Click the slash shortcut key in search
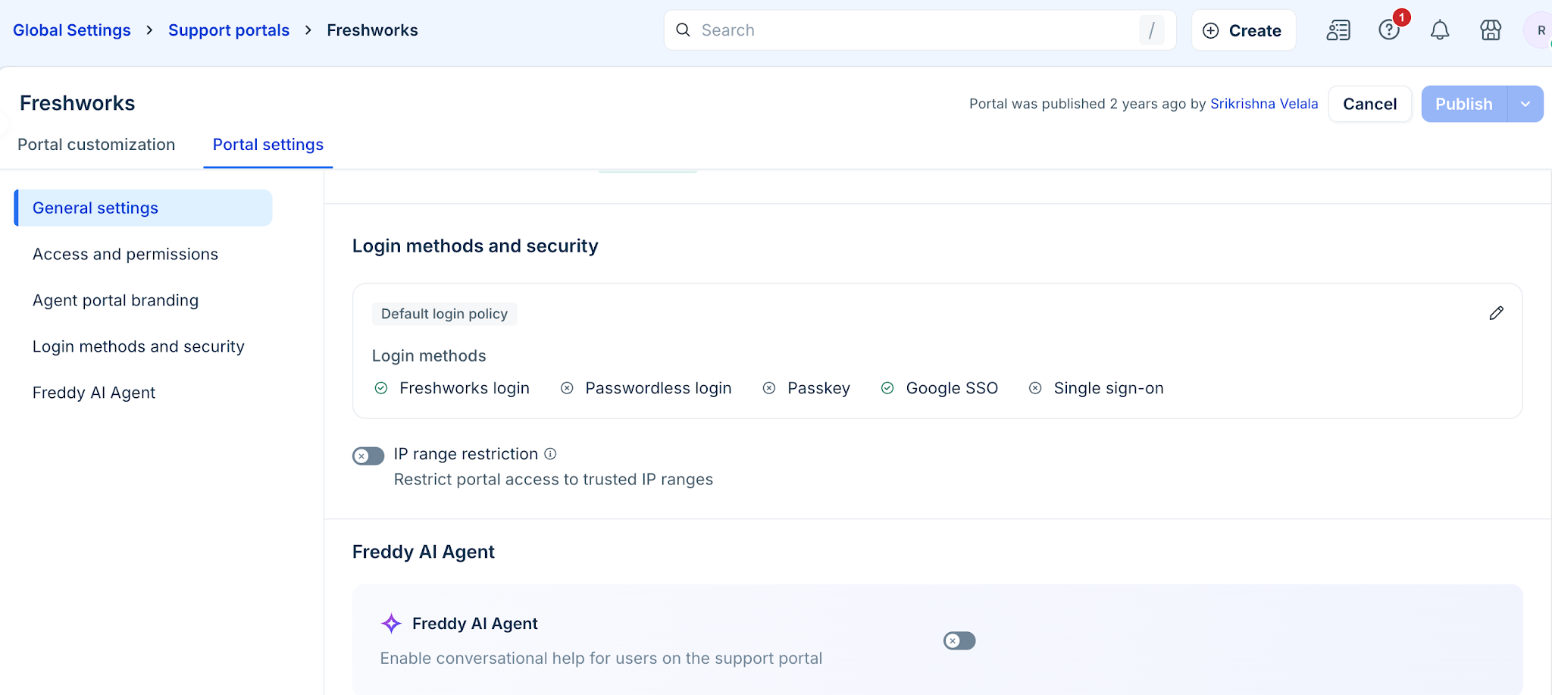Screen dimensions: 1552x695 [1151, 30]
